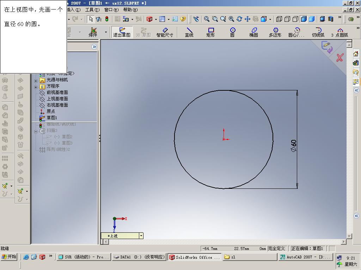Select the Polygon (多边形) sketch tool

coord(275,32)
